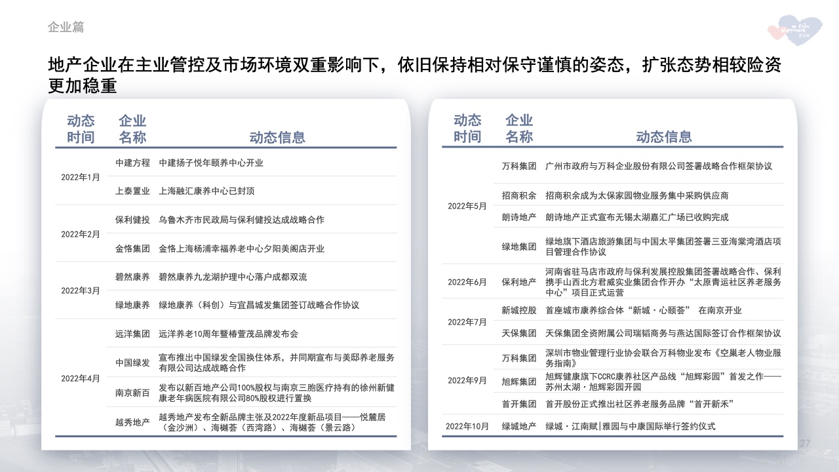Select the "2022年3月" date cell
839x472 pixels.
[81, 290]
